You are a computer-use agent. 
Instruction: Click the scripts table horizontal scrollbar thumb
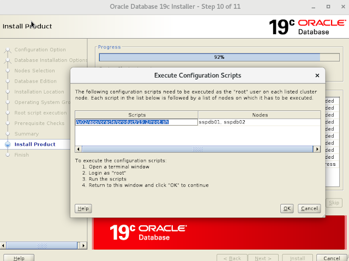(197, 149)
